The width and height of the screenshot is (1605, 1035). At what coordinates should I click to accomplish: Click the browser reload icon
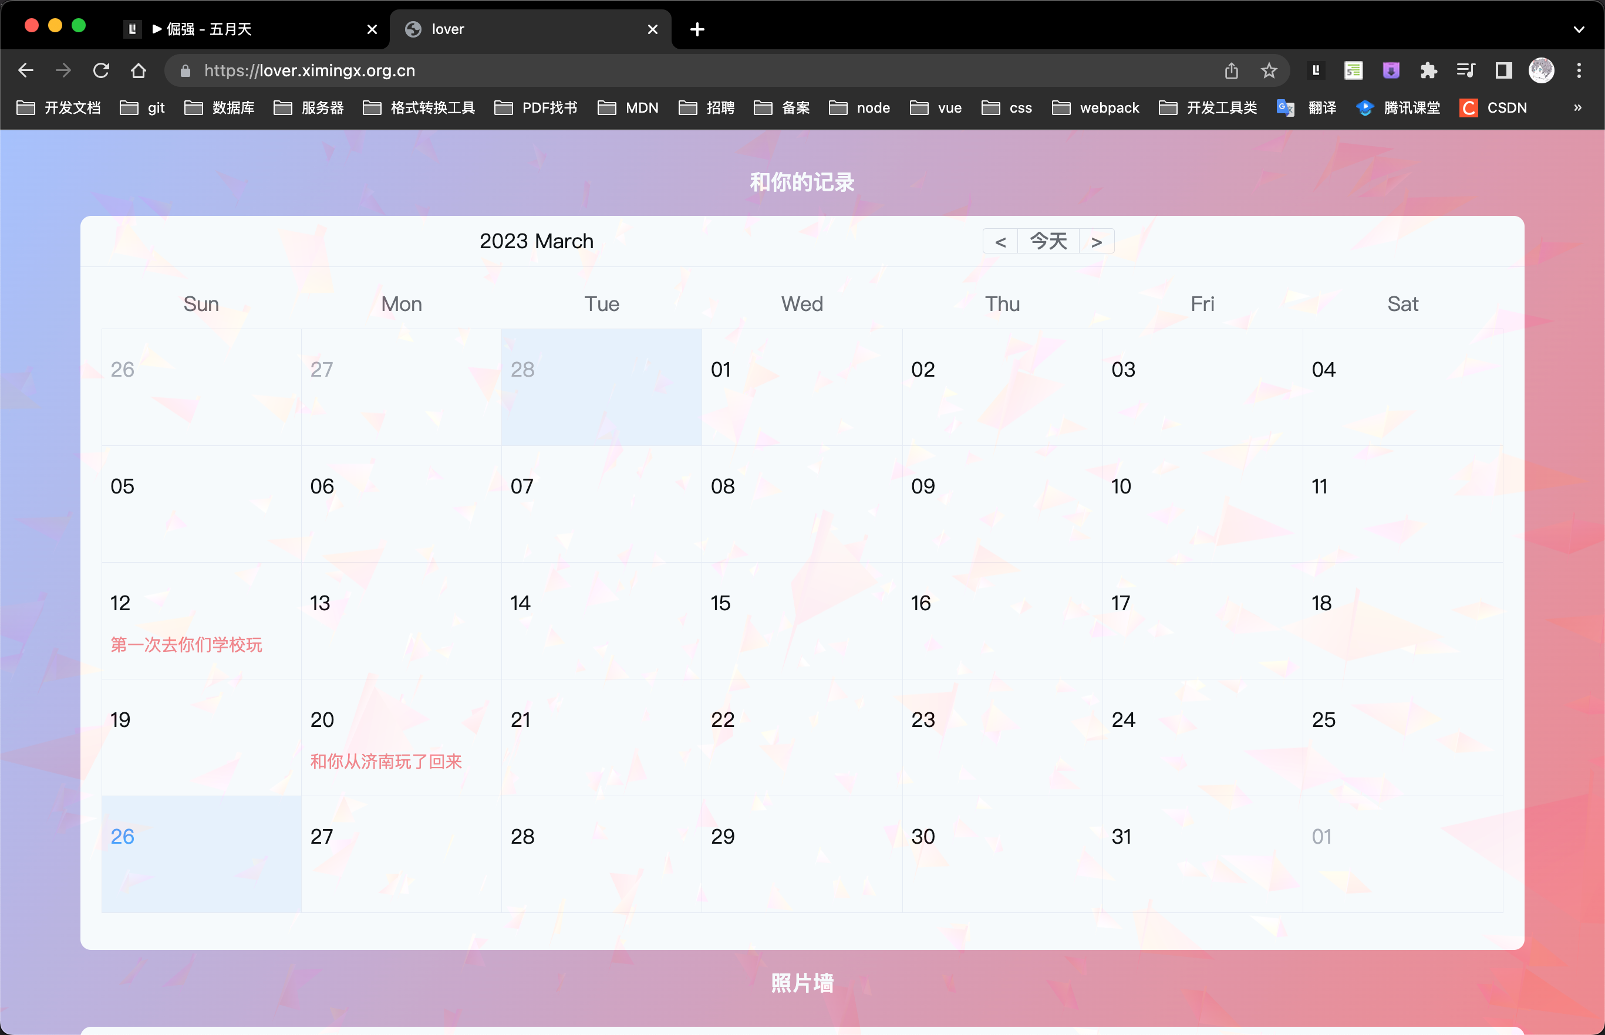pos(101,70)
